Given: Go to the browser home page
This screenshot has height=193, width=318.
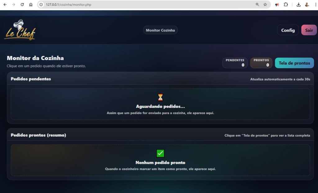Looking at the screenshot, I should coord(31,5).
